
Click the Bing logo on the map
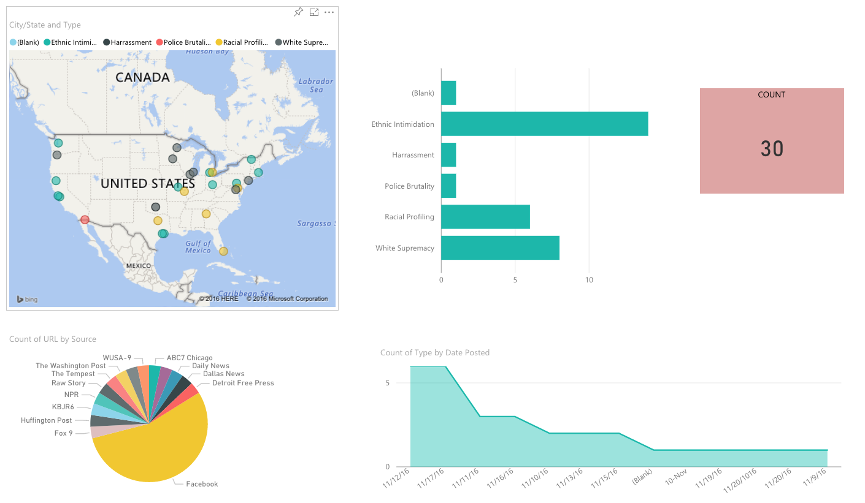coord(27,299)
